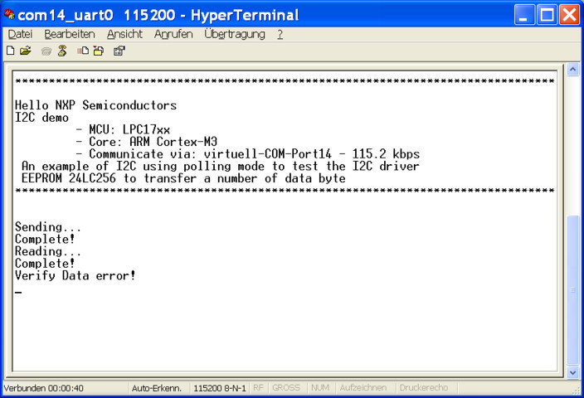The width and height of the screenshot is (584, 398).
Task: Click the 'Communicate via: virtuell-COM-Port14' line
Action: click(x=248, y=154)
